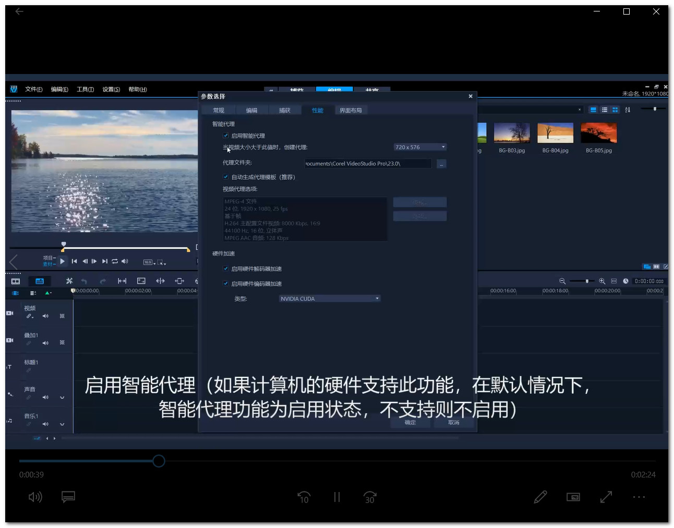The height and width of the screenshot is (528, 674).
Task: Open the ripple editing dropdown on 视频 track
Action: (30, 316)
